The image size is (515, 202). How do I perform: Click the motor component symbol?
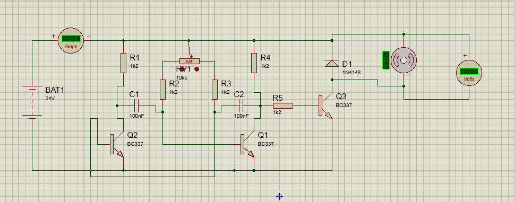tap(404, 60)
